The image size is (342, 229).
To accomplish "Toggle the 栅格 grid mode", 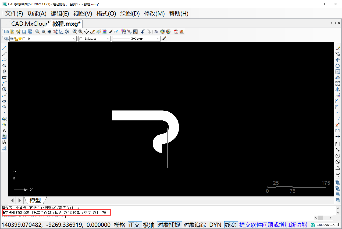I will (x=120, y=225).
